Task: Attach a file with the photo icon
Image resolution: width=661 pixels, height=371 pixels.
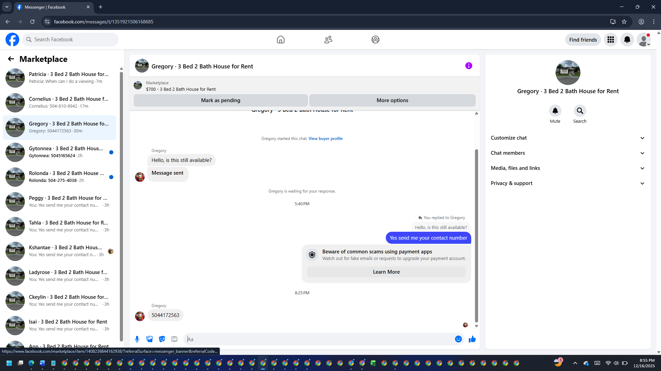Action: [149, 339]
